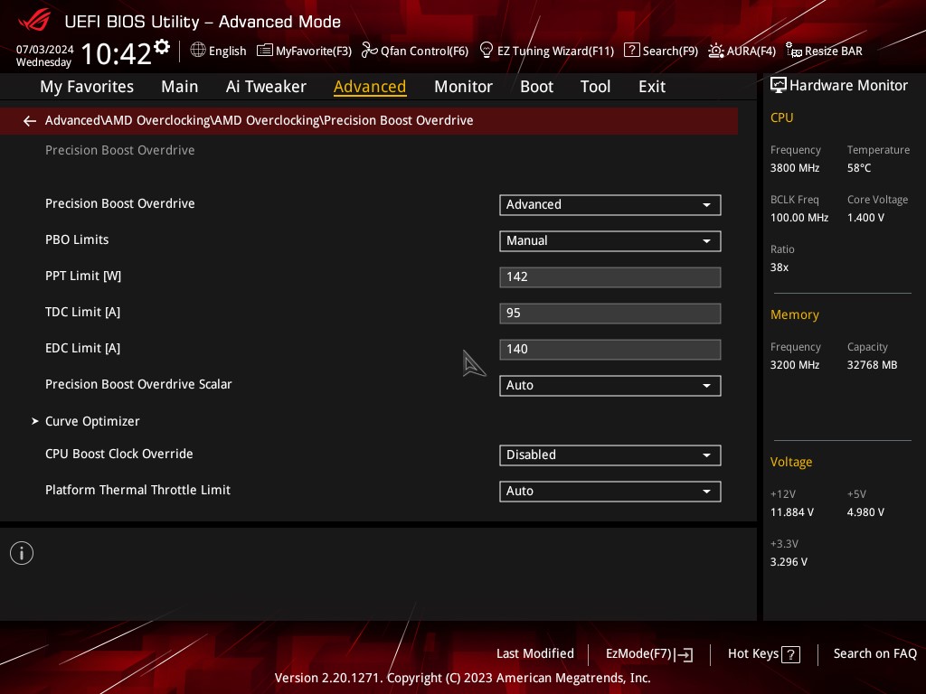Click the breadcrumb path text

260,120
